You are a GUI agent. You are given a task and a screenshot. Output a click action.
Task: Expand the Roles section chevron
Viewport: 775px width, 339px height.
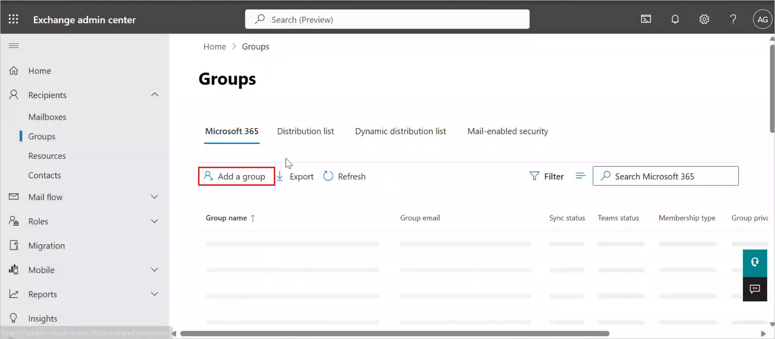click(155, 221)
